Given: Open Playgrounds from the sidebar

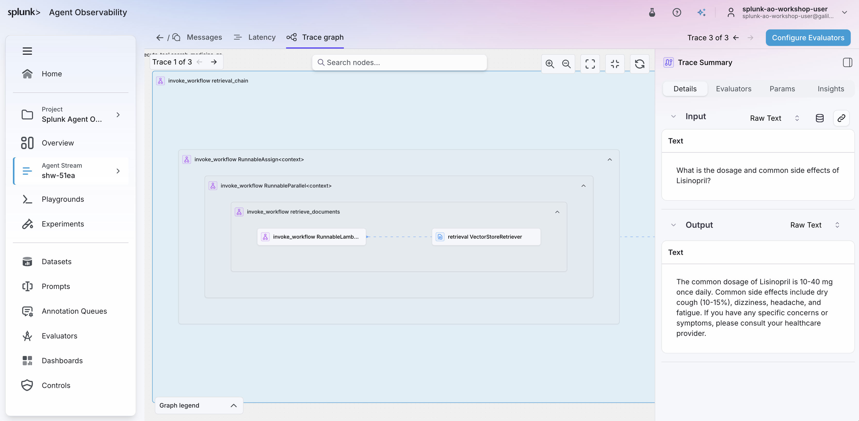Looking at the screenshot, I should click(x=70, y=199).
